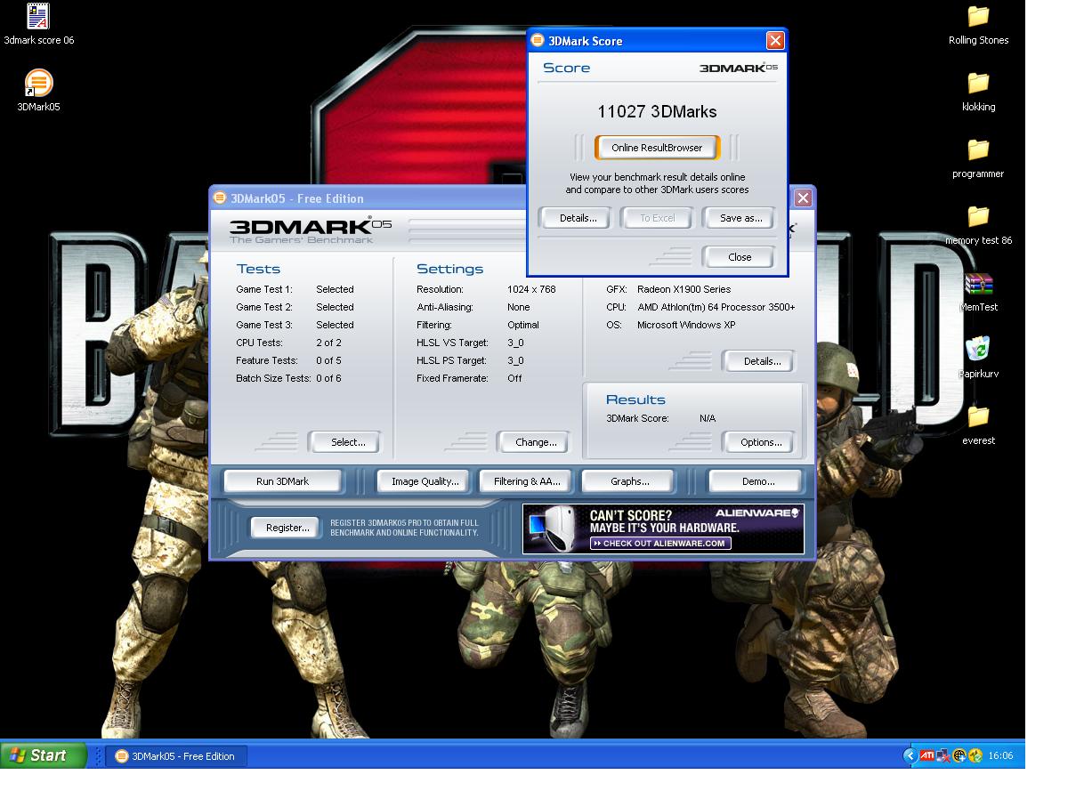Click the Run 3DMark button

[x=282, y=481]
